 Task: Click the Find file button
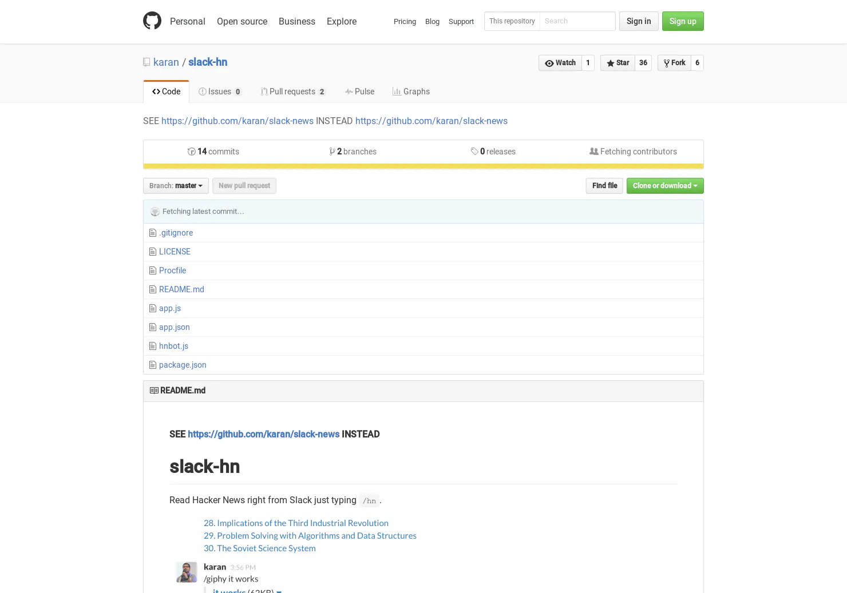click(x=604, y=186)
